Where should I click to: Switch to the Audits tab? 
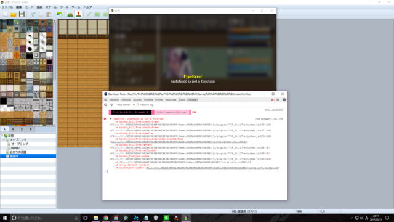(x=182, y=100)
